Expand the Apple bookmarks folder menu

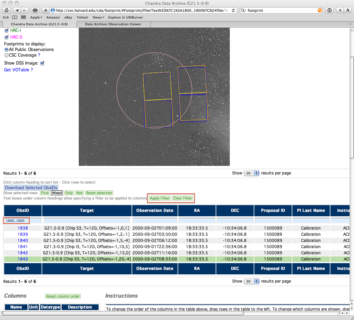coord(36,17)
